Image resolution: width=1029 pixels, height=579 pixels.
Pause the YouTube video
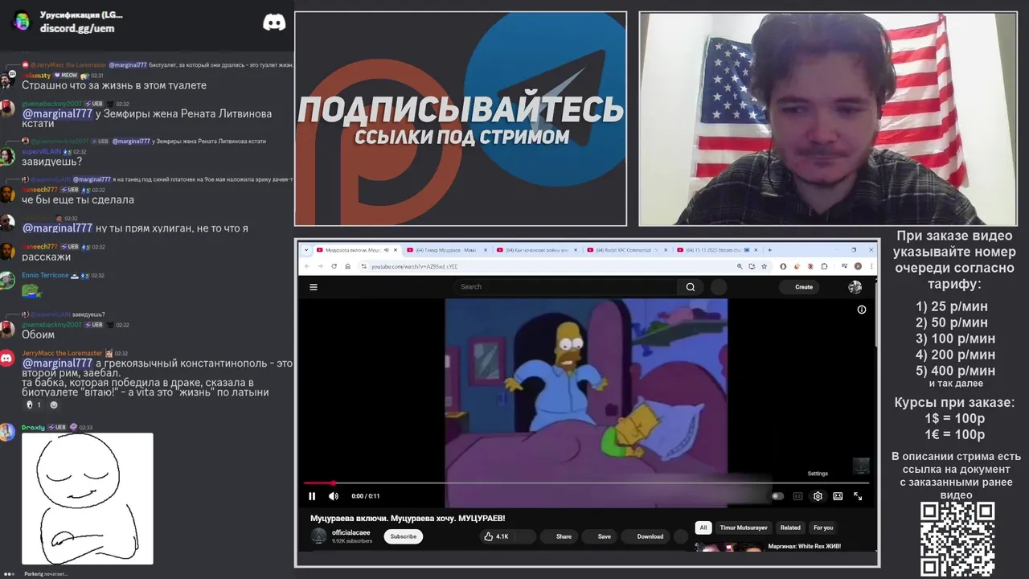(312, 496)
